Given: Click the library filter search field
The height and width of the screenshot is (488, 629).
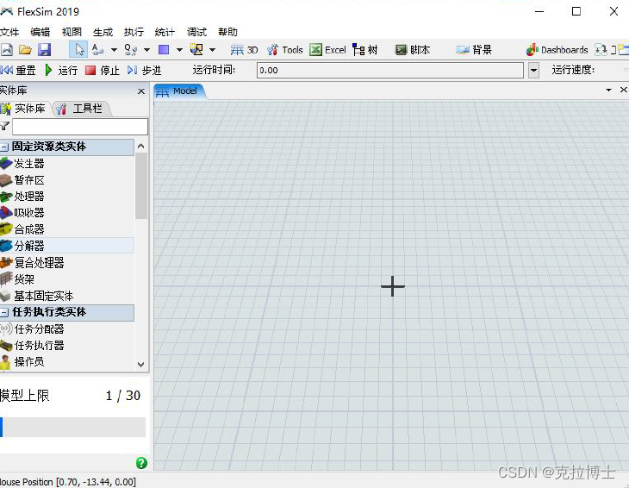Looking at the screenshot, I should [80, 127].
